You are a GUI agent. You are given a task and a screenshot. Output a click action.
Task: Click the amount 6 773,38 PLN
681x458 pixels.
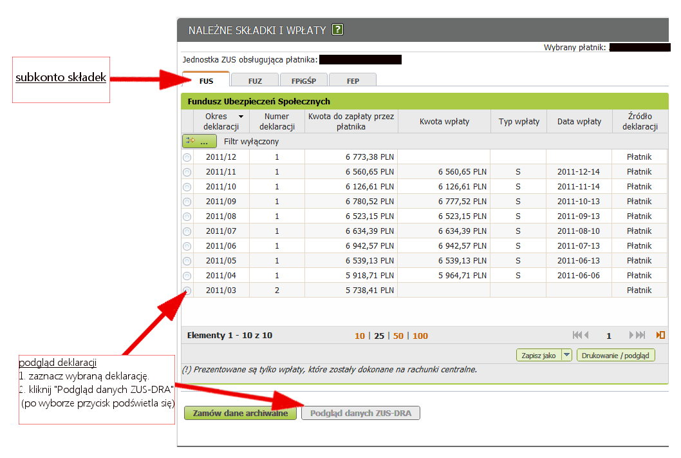coord(369,157)
